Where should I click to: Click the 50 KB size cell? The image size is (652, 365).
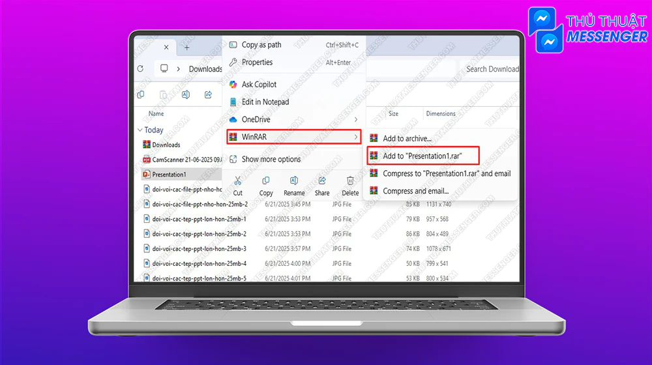413,263
